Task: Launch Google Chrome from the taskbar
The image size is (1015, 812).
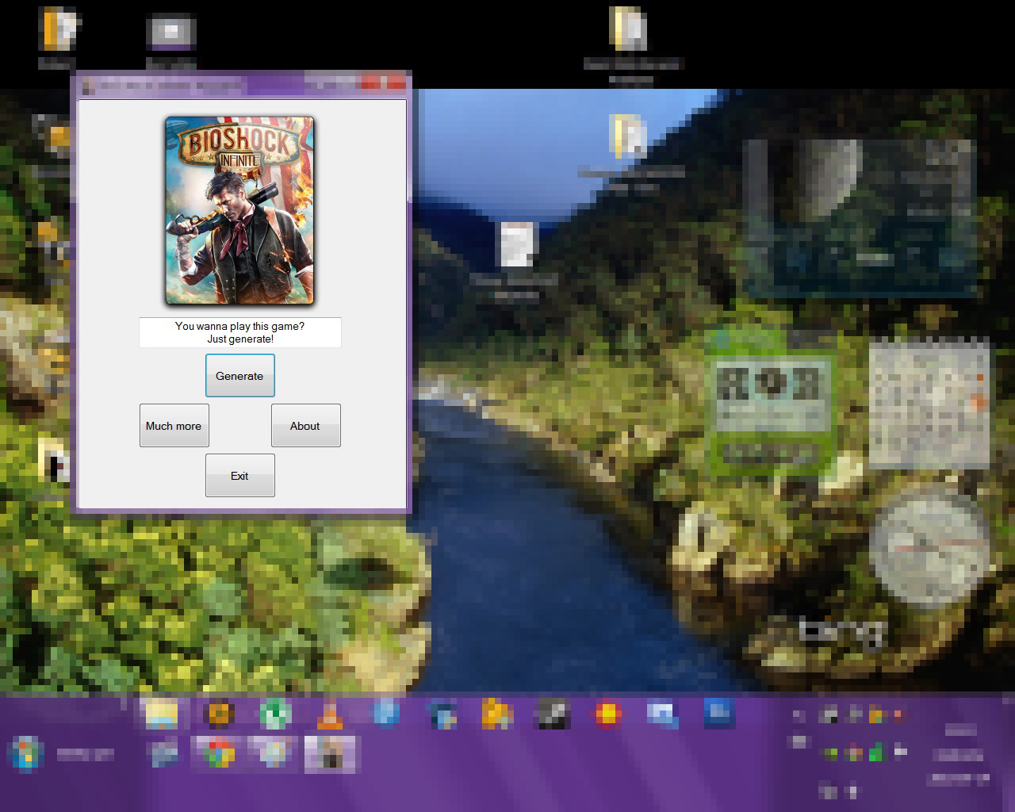Action: (218, 753)
